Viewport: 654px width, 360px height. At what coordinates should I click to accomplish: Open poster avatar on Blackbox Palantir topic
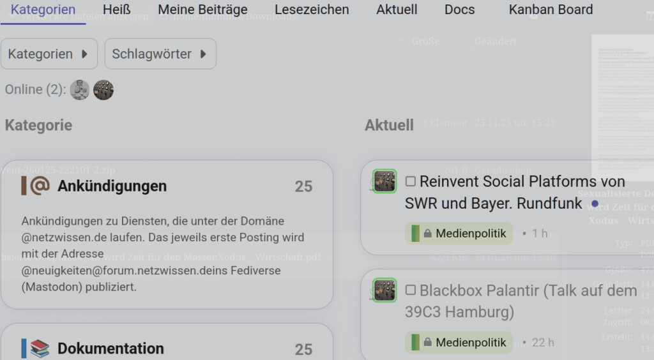point(384,290)
